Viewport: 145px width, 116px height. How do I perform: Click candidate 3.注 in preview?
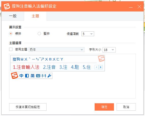[63, 67]
